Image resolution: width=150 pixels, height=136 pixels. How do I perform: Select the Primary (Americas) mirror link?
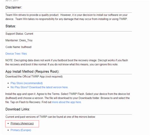22,123
